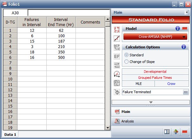Click the page layout icon at bottom

(167, 131)
